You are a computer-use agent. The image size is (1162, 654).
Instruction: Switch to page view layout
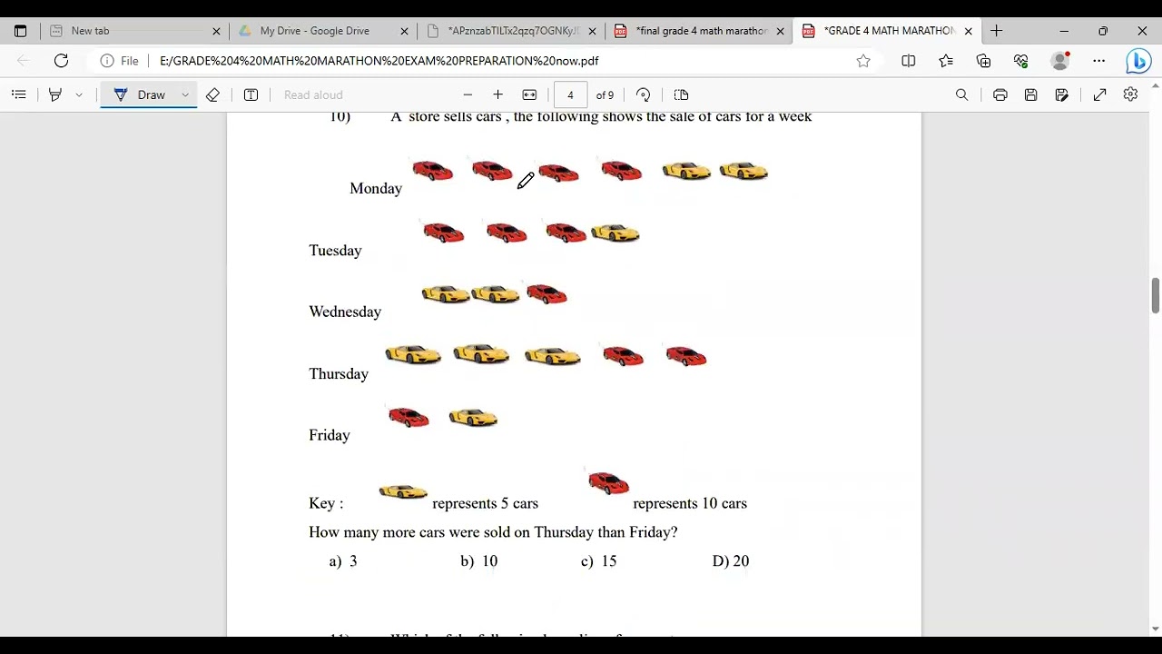[x=682, y=94]
